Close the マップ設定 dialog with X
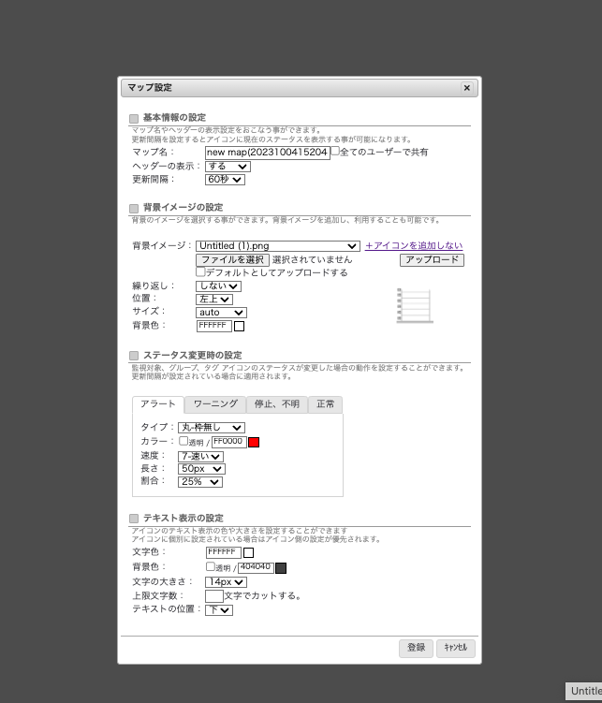602x703 pixels. (x=466, y=88)
